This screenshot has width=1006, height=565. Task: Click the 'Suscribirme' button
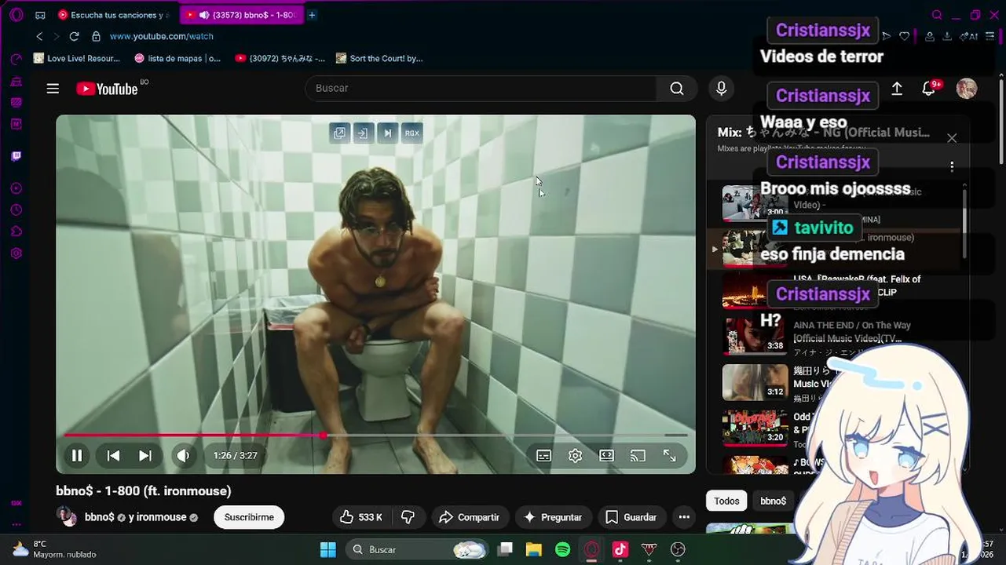click(249, 517)
